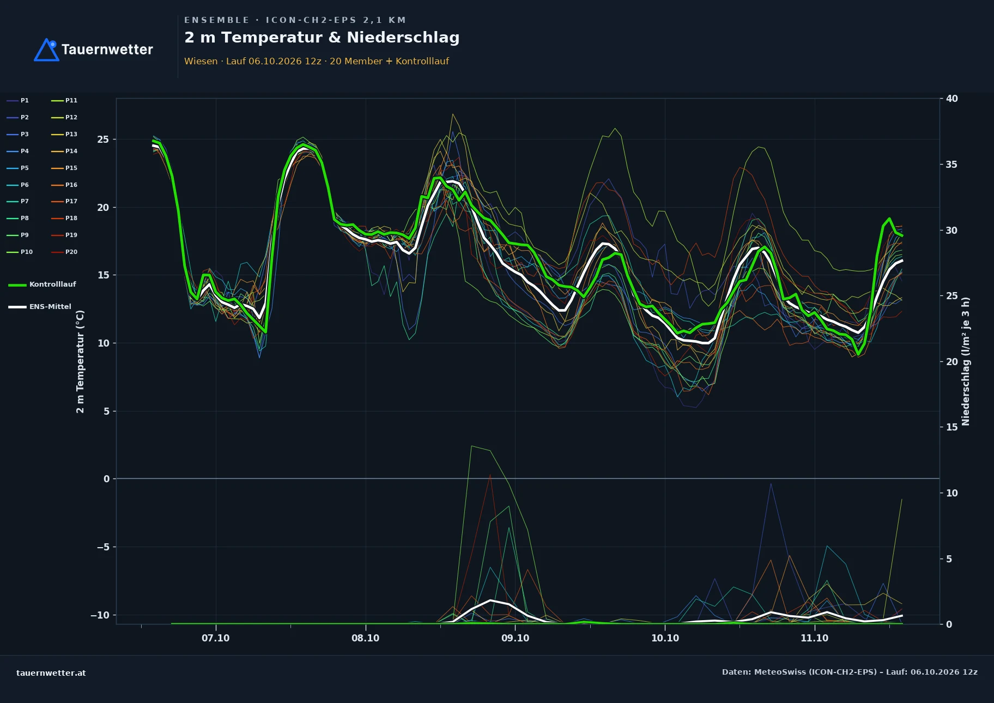Click the Tauernwetter brand name
994x703 pixels.
tap(107, 50)
